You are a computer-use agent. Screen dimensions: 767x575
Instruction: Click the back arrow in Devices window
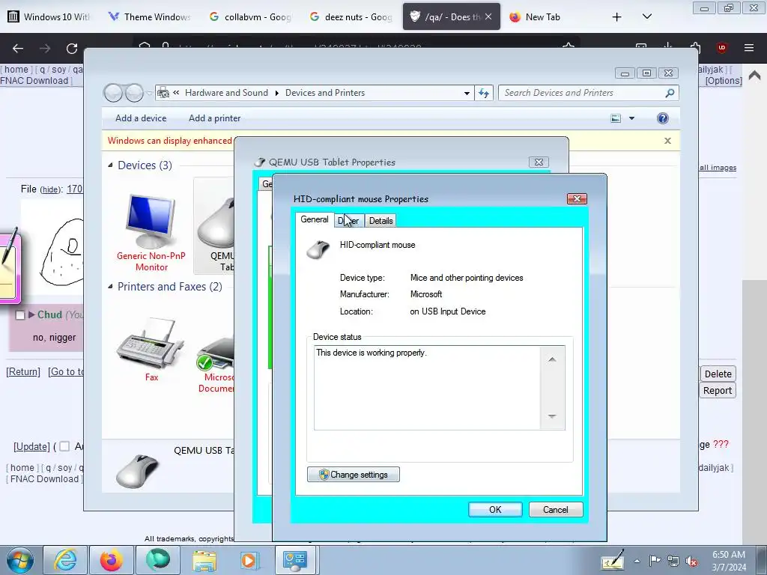coord(113,92)
